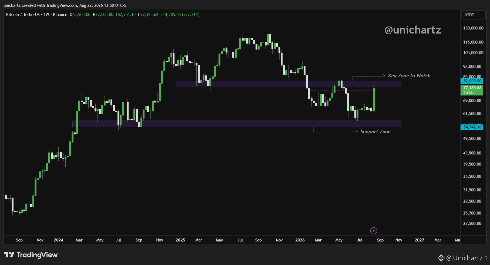
Task: Click the Binance logo beside Unichartz 1
Action: pos(441,258)
